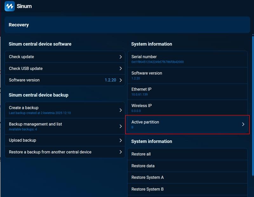Open Upload backup
This screenshot has width=254, height=197.
click(x=65, y=140)
